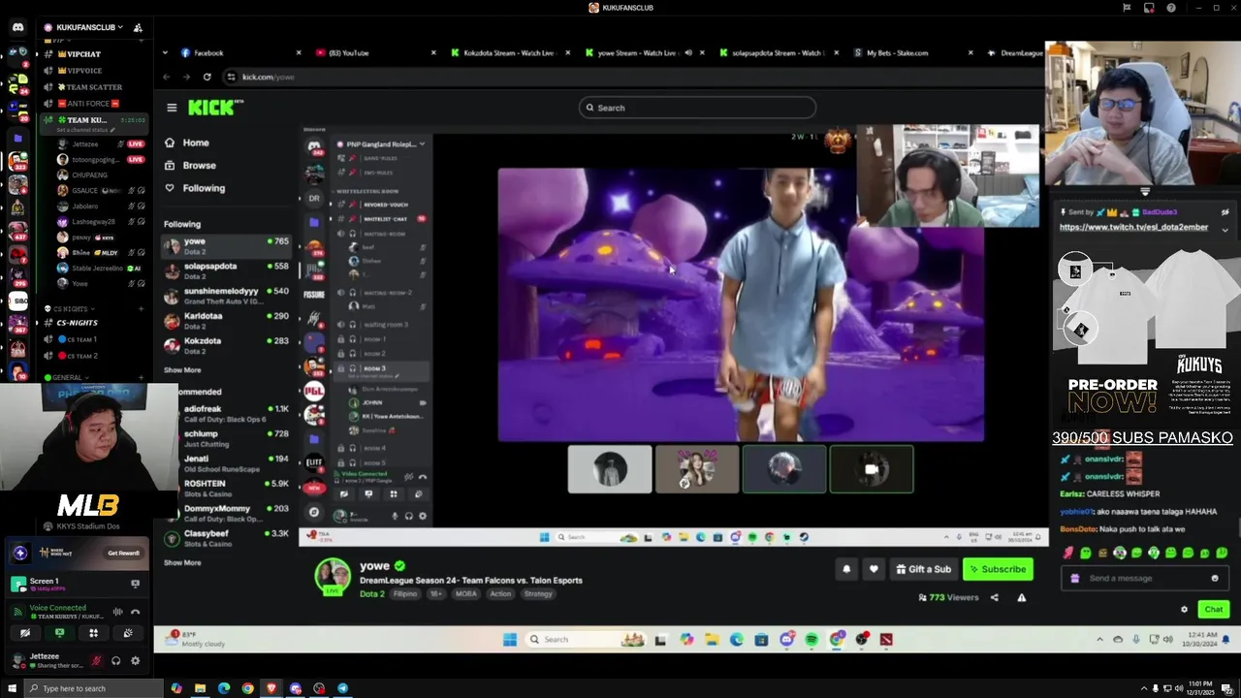Share the yowe stream
1241x698 pixels.
coord(994,597)
